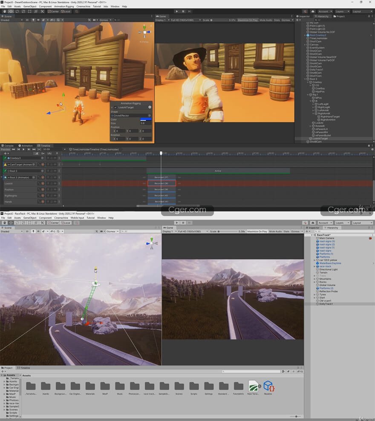Open Shaded draw mode dropdown in Project3
Screen dimensions: 375x421
(x=12, y=20)
